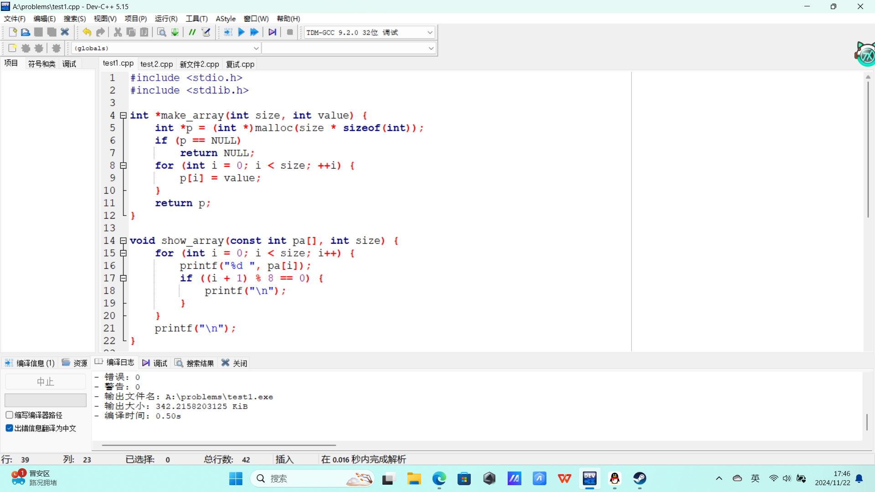Click the green Goto line arrow icon
This screenshot has height=492, width=875.
click(175, 32)
